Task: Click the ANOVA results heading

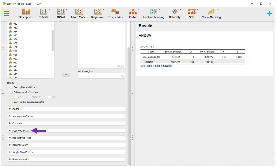Action: (145, 36)
